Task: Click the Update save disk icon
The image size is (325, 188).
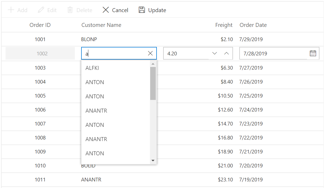Action: [x=142, y=10]
